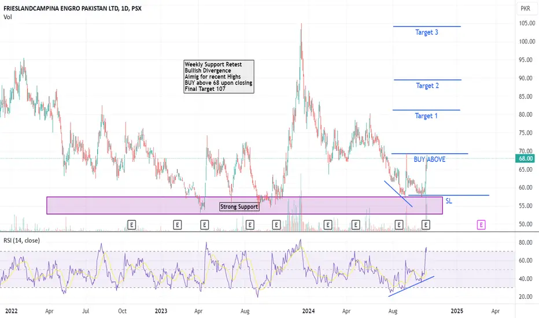Image resolution: width=539 pixels, height=318 pixels.
Task: Click the Jul label on the time axis
Action: tap(86, 311)
